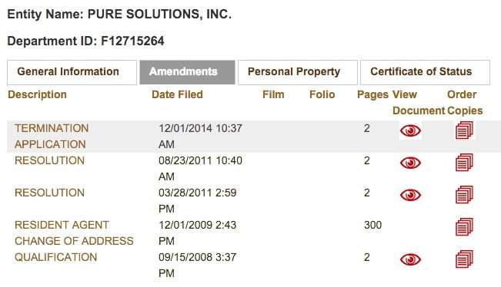
Task: Click the Resident Agent Change of Address link
Action: tap(74, 233)
